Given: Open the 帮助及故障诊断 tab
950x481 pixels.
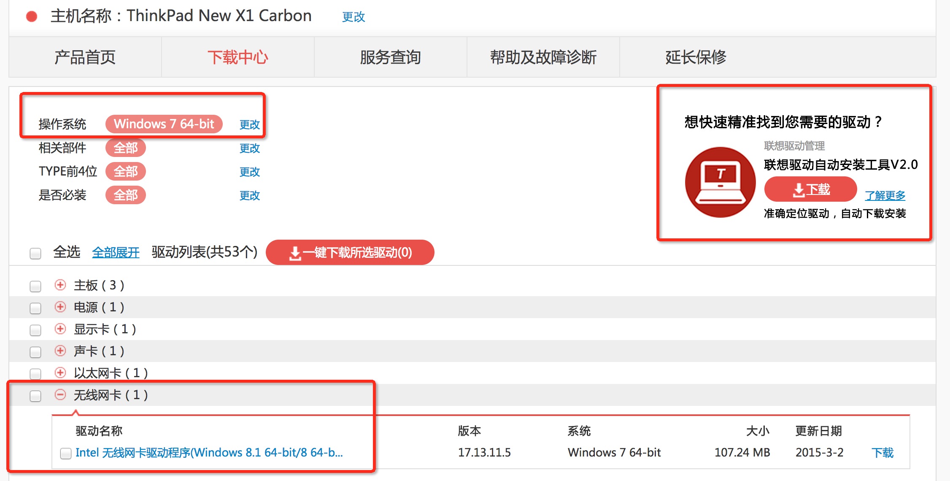Looking at the screenshot, I should pos(543,57).
